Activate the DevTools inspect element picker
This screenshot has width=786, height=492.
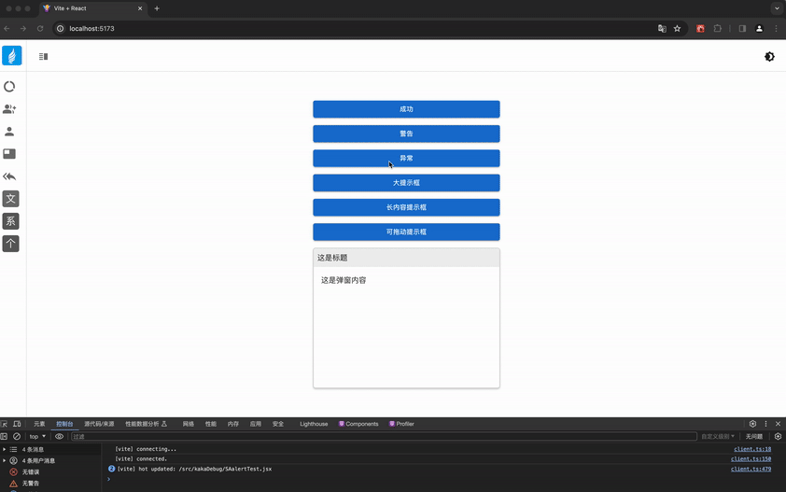click(4, 424)
